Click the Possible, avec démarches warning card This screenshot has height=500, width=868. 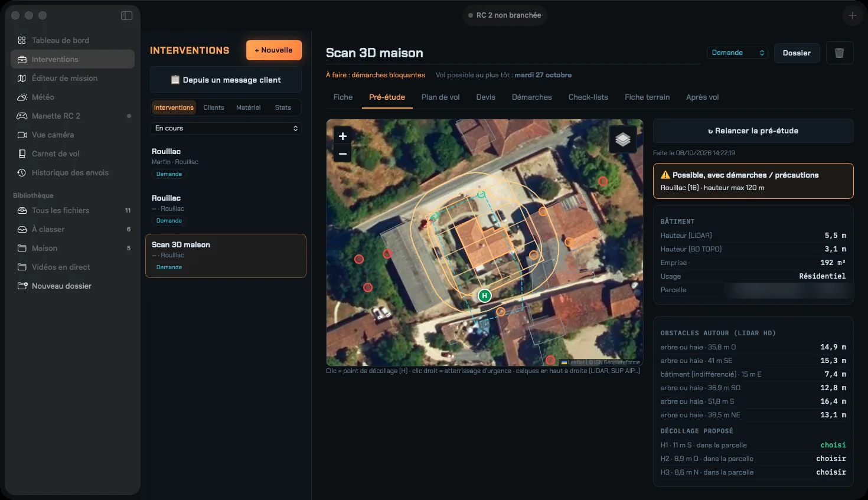[x=753, y=181]
